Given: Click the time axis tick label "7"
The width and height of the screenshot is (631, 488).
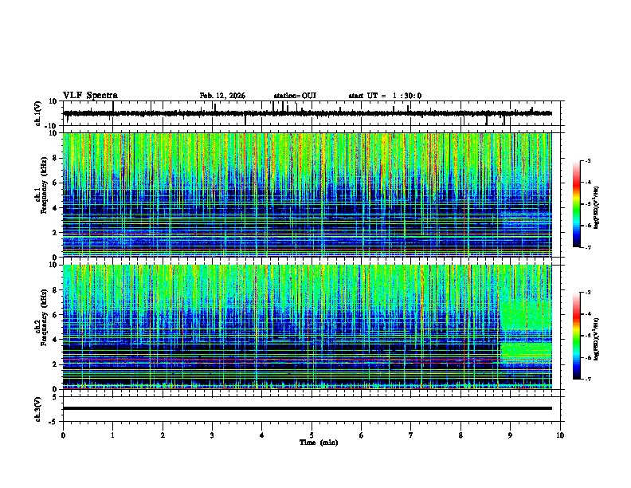Looking at the screenshot, I should pyautogui.click(x=411, y=435).
